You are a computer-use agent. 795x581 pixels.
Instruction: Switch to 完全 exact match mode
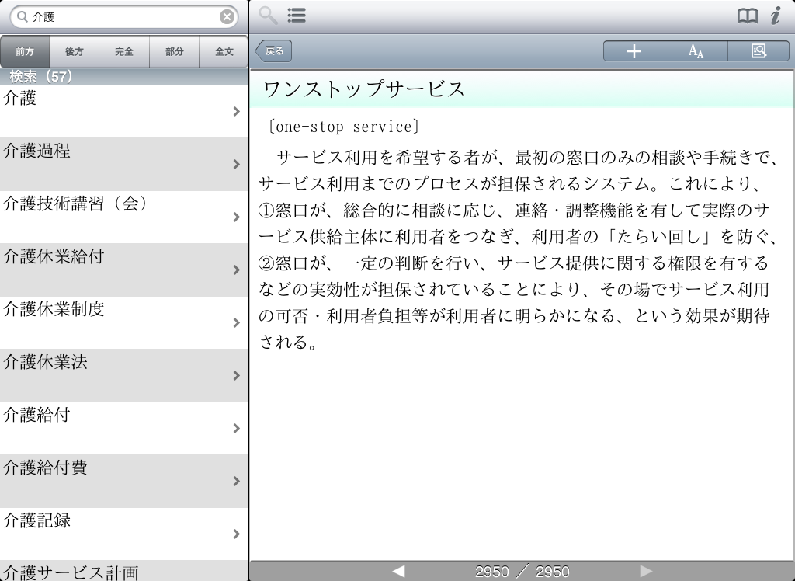click(x=124, y=52)
